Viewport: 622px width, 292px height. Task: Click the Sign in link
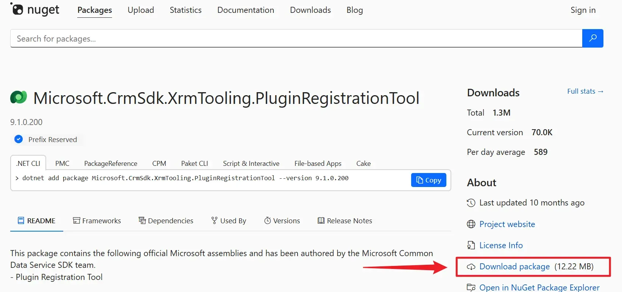tap(583, 10)
